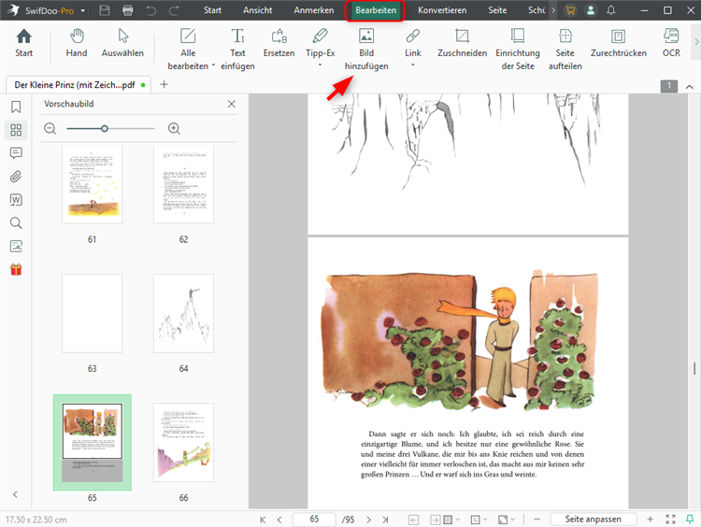Show more ribbon tools arrow at right edge
Screen dimensions: 701x527
click(696, 42)
